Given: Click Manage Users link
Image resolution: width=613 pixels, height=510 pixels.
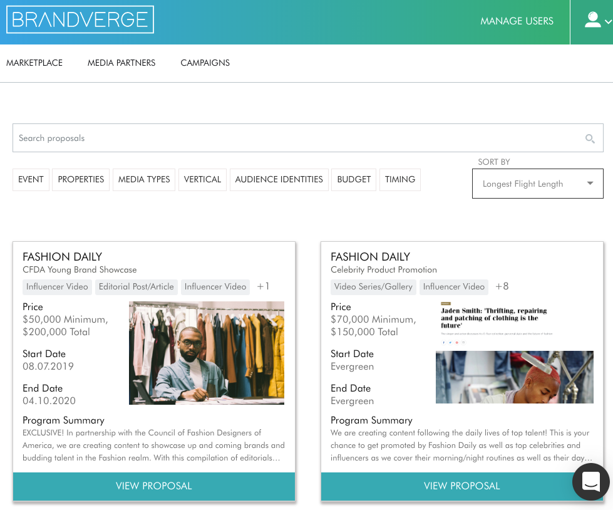Looking at the screenshot, I should [517, 21].
